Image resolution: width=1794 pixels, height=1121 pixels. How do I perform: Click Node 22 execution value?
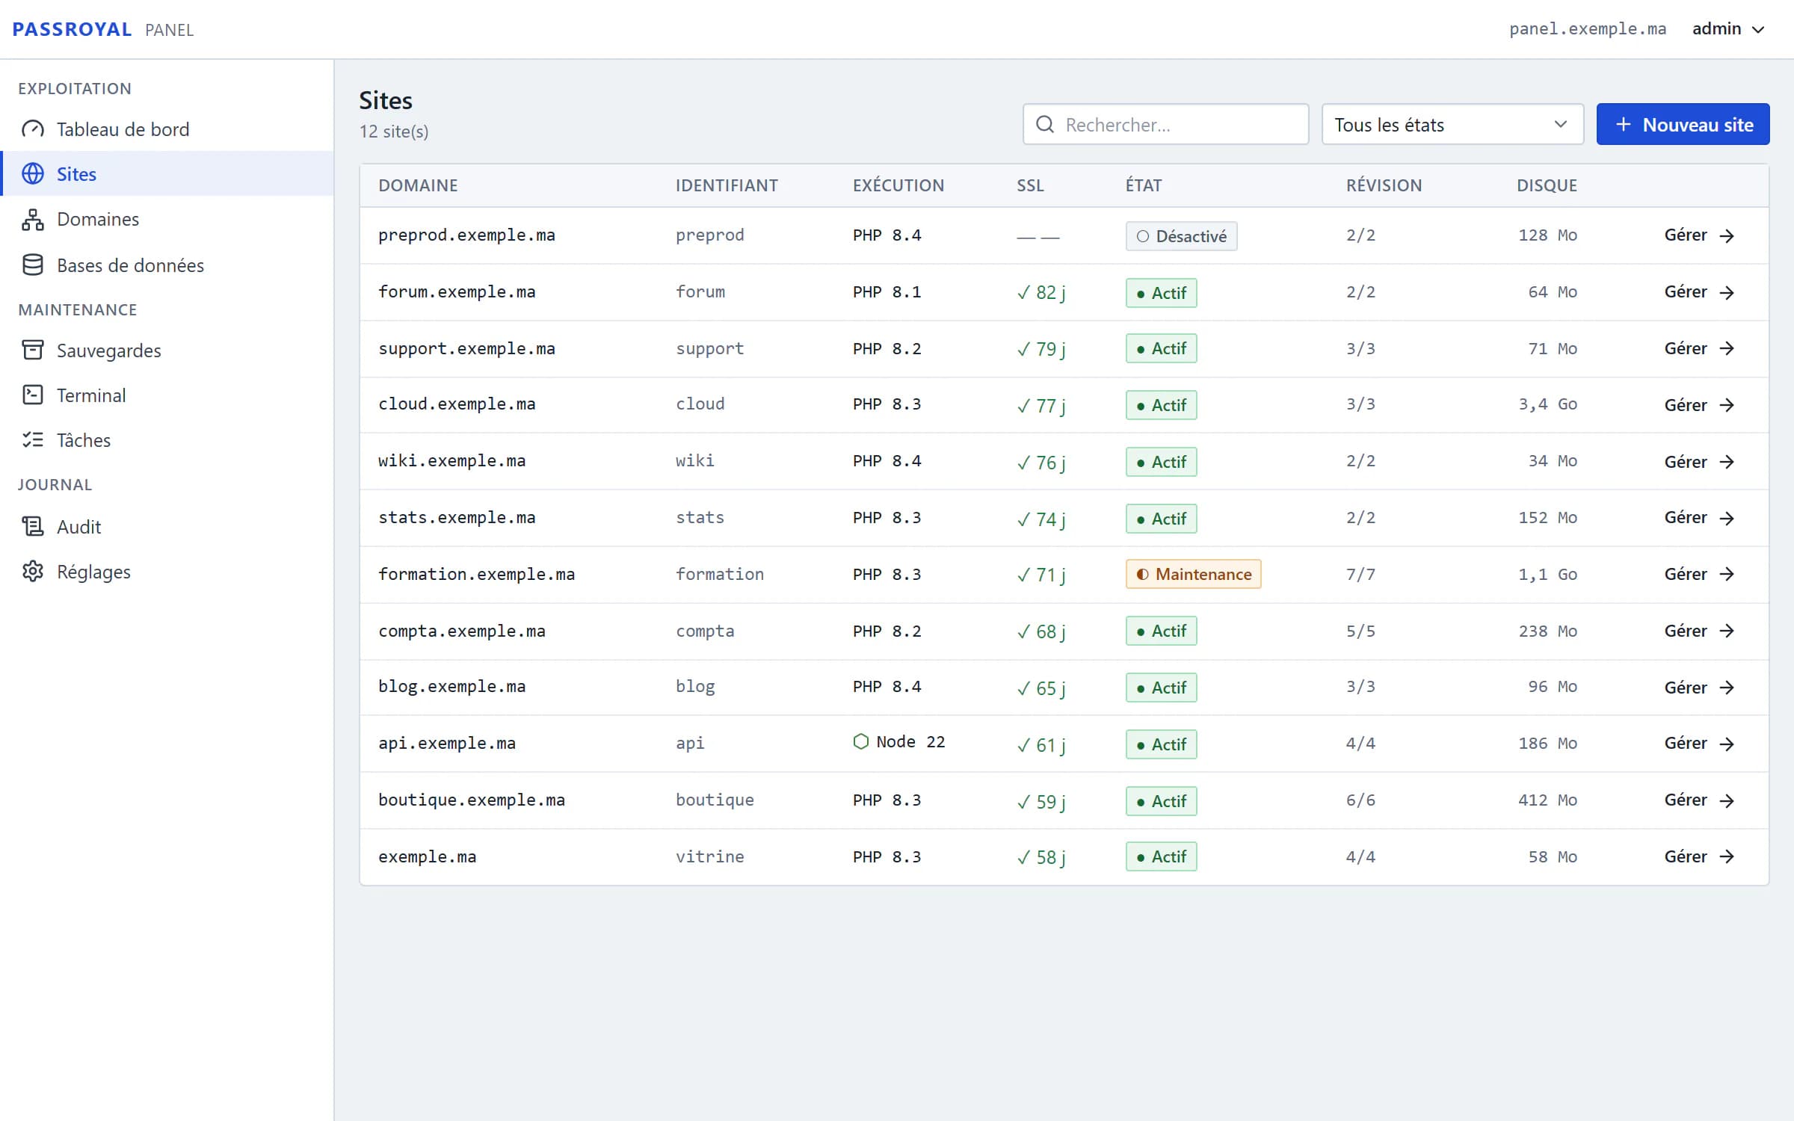pyautogui.click(x=899, y=741)
